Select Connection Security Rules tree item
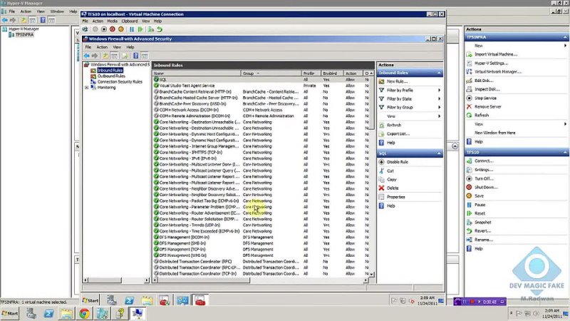This screenshot has width=570, height=321. tap(120, 82)
